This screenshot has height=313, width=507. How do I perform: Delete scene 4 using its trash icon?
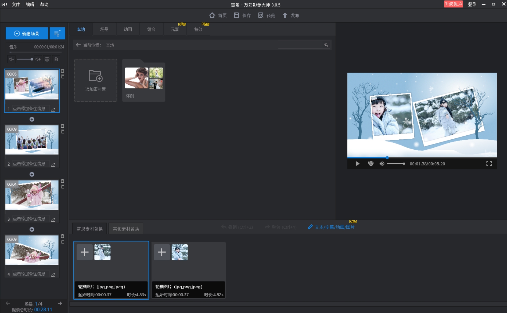[62, 236]
